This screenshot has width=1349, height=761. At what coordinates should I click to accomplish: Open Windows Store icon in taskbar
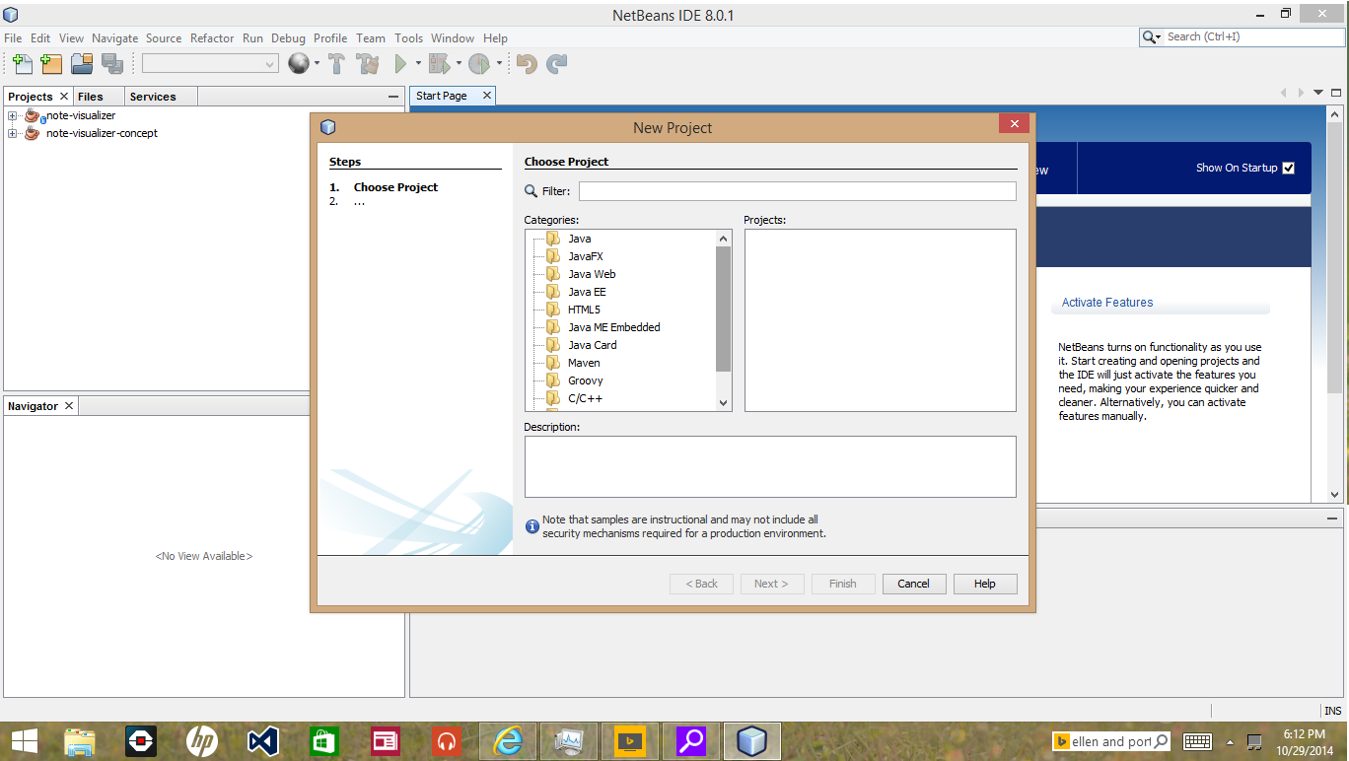pos(324,740)
